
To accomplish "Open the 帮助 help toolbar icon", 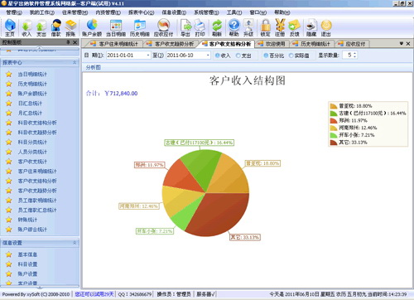I will click(233, 27).
